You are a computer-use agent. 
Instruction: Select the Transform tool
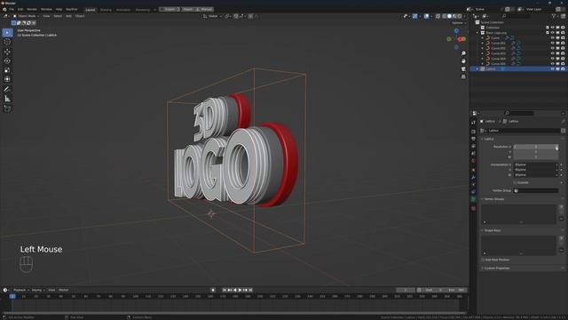pyautogui.click(x=7, y=79)
